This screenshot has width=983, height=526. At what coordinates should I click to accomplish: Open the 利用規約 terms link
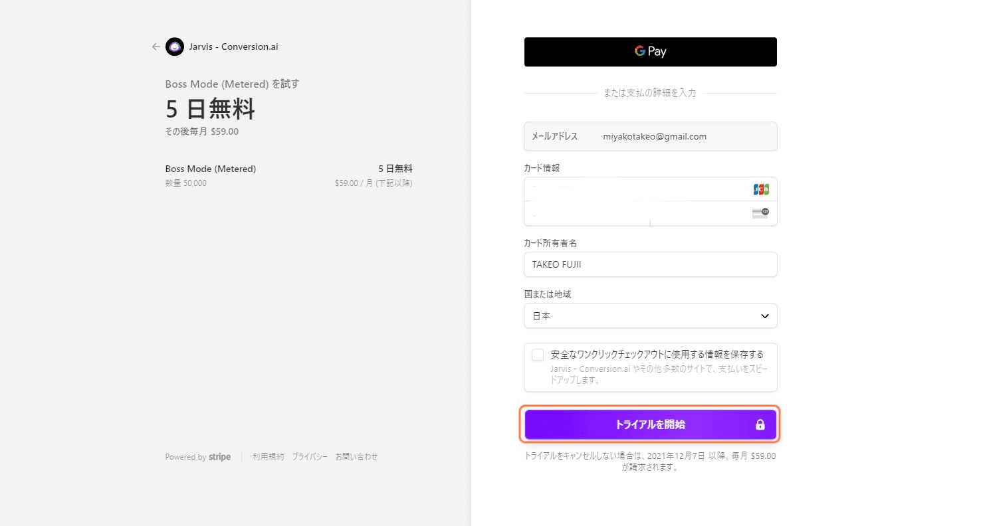[268, 457]
